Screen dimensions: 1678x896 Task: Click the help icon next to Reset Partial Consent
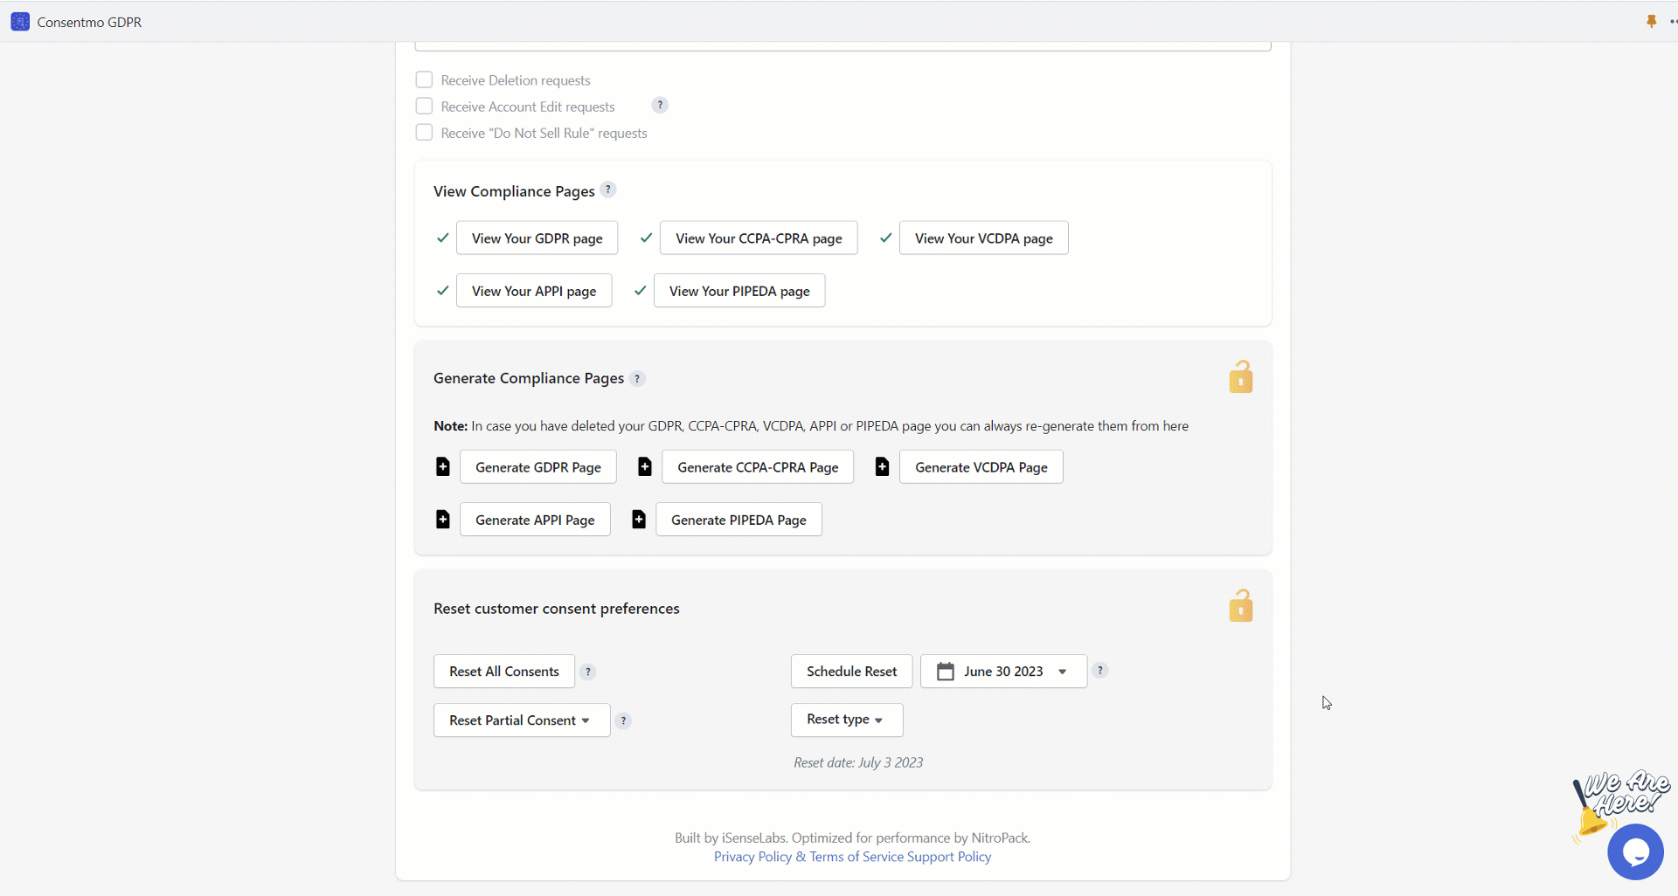coord(623,720)
